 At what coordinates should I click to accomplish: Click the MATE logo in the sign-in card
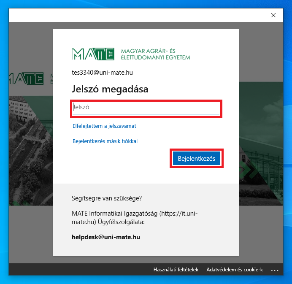click(93, 54)
